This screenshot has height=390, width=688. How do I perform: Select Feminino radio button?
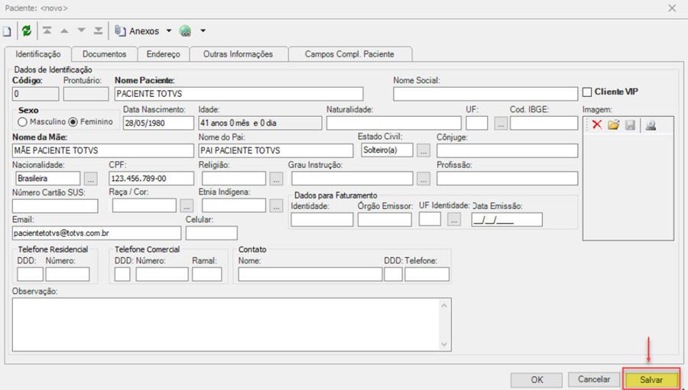click(73, 122)
